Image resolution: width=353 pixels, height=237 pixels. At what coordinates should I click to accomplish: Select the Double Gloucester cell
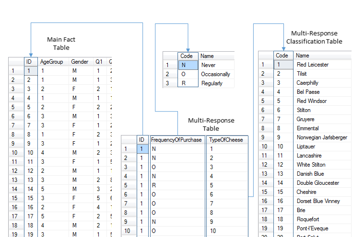pyautogui.click(x=318, y=183)
